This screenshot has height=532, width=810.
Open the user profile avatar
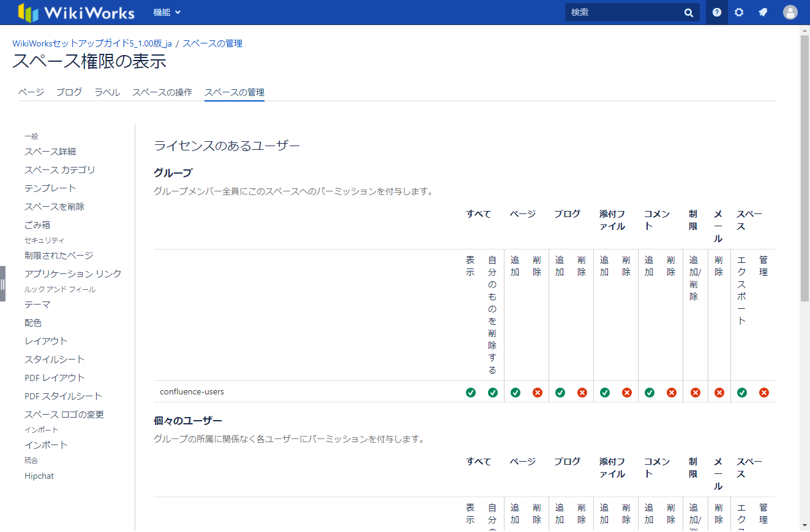(790, 12)
